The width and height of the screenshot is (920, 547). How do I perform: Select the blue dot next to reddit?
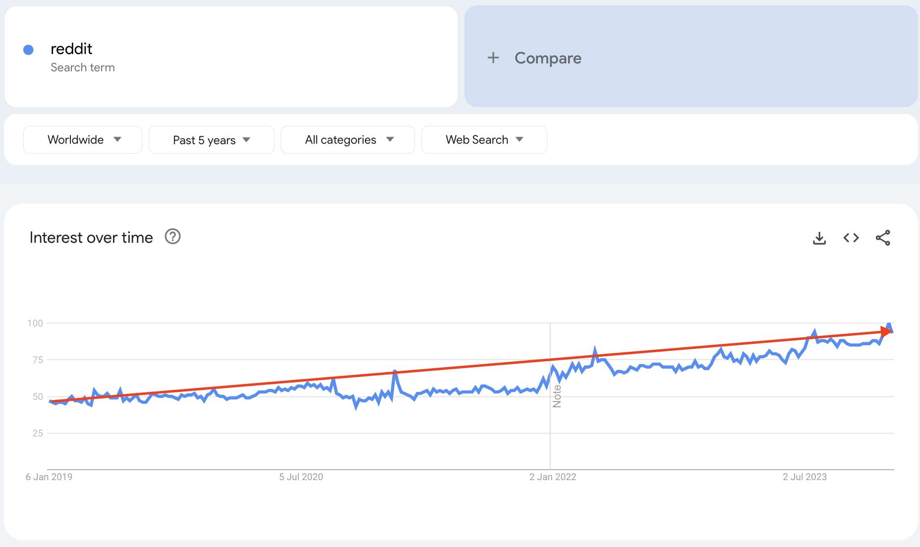pos(29,49)
